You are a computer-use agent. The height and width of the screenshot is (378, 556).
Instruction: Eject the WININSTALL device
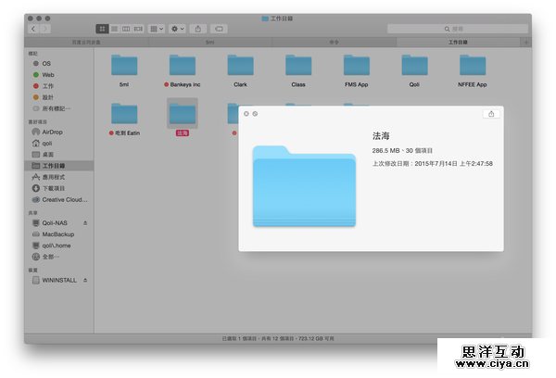(85, 280)
